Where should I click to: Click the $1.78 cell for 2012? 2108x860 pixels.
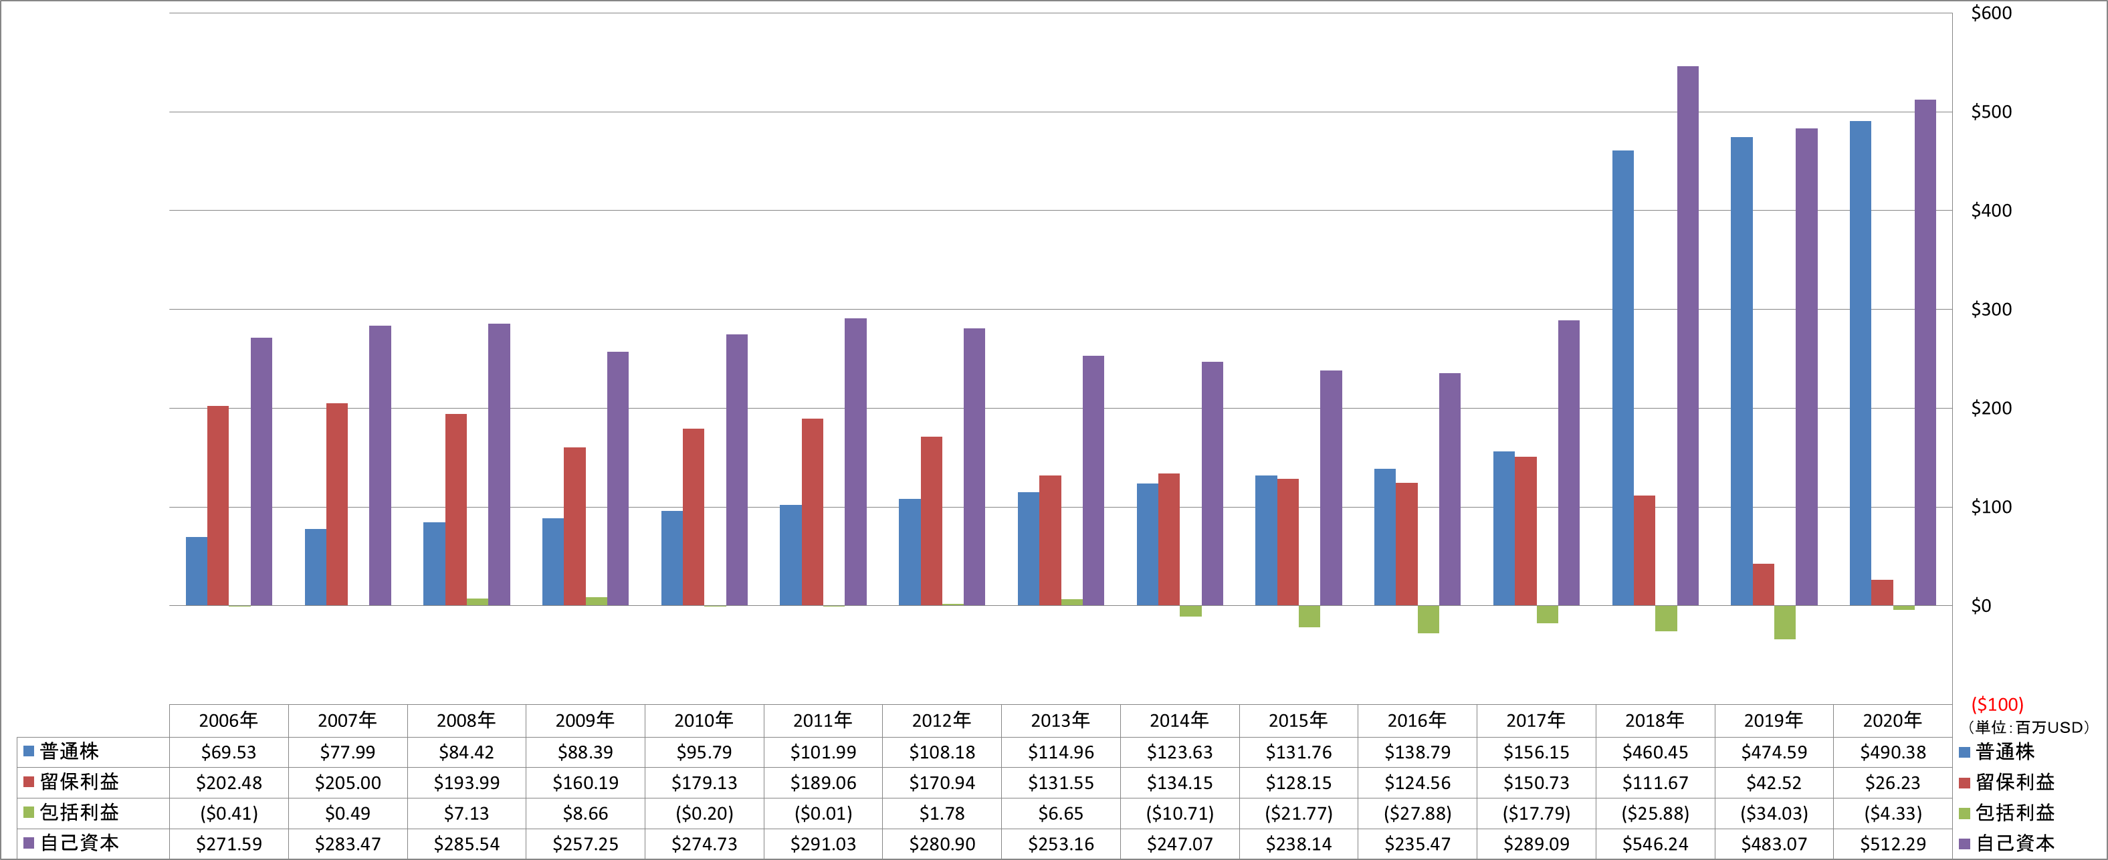point(942,813)
